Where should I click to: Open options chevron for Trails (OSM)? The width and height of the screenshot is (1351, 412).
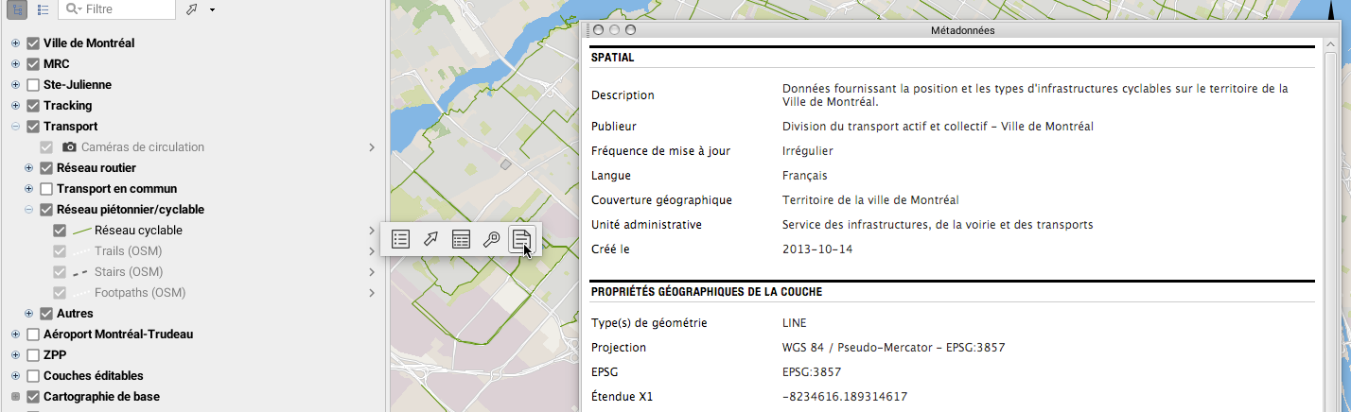372,251
